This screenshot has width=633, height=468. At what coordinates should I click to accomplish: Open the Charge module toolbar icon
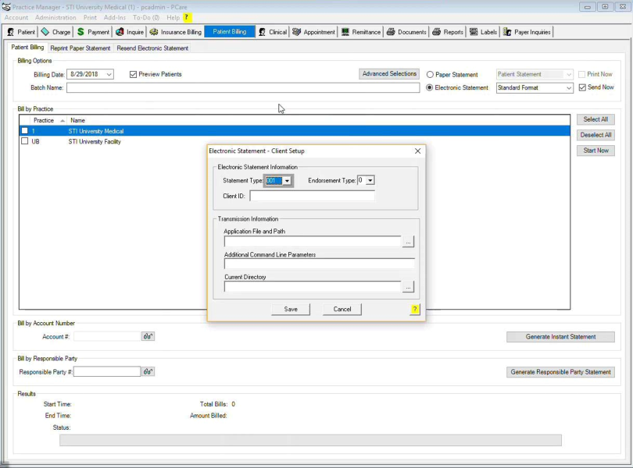click(x=55, y=32)
